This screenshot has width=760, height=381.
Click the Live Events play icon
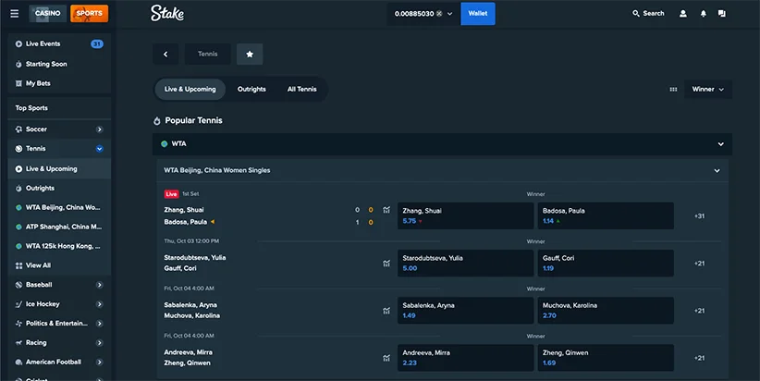(18, 43)
